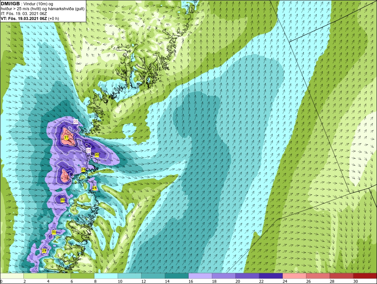Click the legend scale value 14
Viewport: 377px width, 284px height.
pyautogui.click(x=167, y=281)
